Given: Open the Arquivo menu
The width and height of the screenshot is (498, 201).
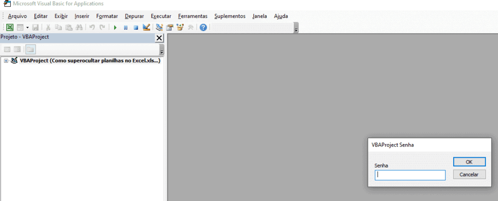Looking at the screenshot, I should [18, 16].
